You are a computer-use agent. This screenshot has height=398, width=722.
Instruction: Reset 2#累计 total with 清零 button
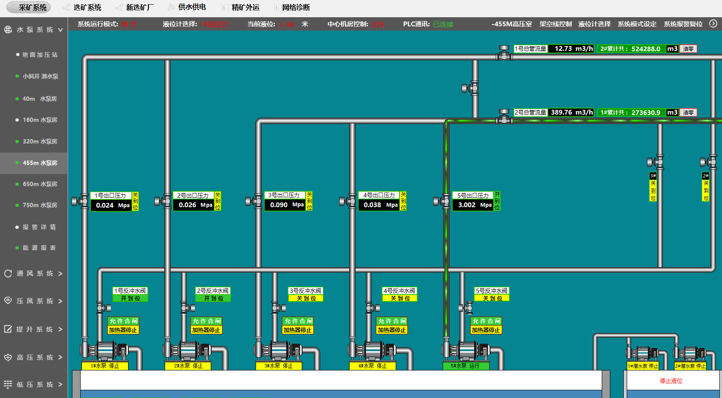688,49
